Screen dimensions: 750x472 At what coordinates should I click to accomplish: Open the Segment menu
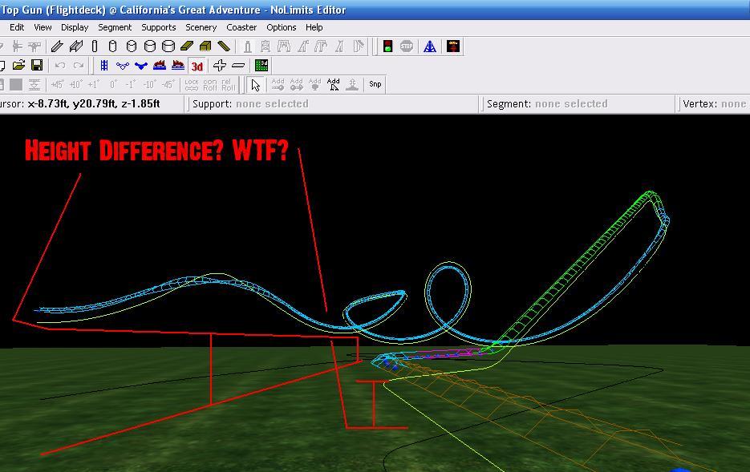click(115, 27)
